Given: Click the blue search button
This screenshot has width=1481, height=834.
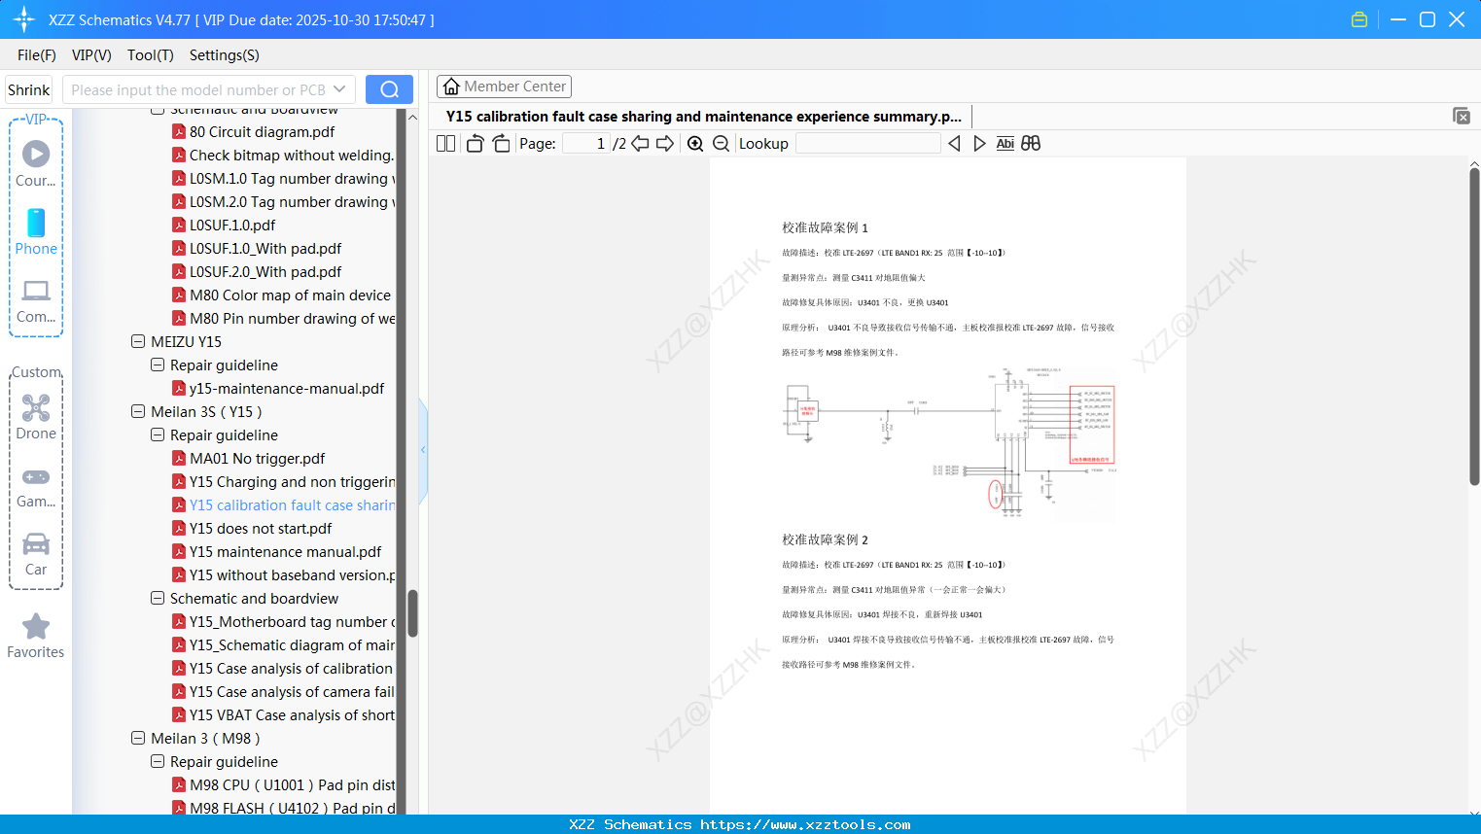Looking at the screenshot, I should pyautogui.click(x=389, y=89).
